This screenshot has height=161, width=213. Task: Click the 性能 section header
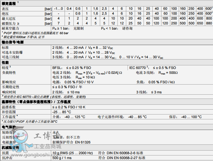(5, 62)
